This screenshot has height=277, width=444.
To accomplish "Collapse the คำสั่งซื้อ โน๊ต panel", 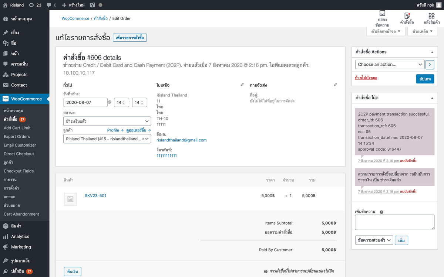I will pos(432,98).
